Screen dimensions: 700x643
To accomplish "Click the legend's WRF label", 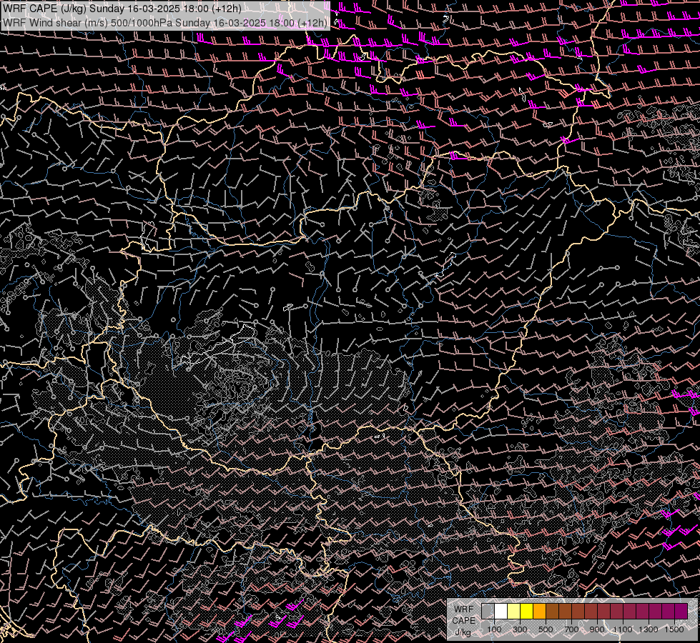I will [x=464, y=609].
